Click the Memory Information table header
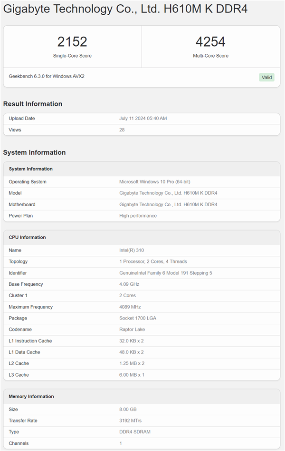 (x=31, y=397)
